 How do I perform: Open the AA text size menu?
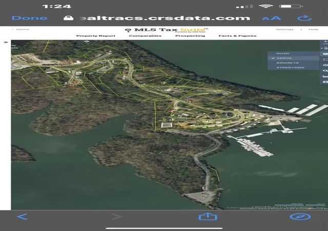click(x=271, y=18)
